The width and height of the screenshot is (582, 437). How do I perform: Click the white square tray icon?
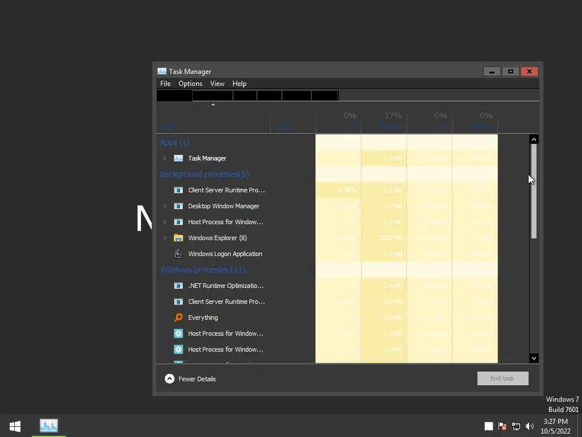[489, 426]
